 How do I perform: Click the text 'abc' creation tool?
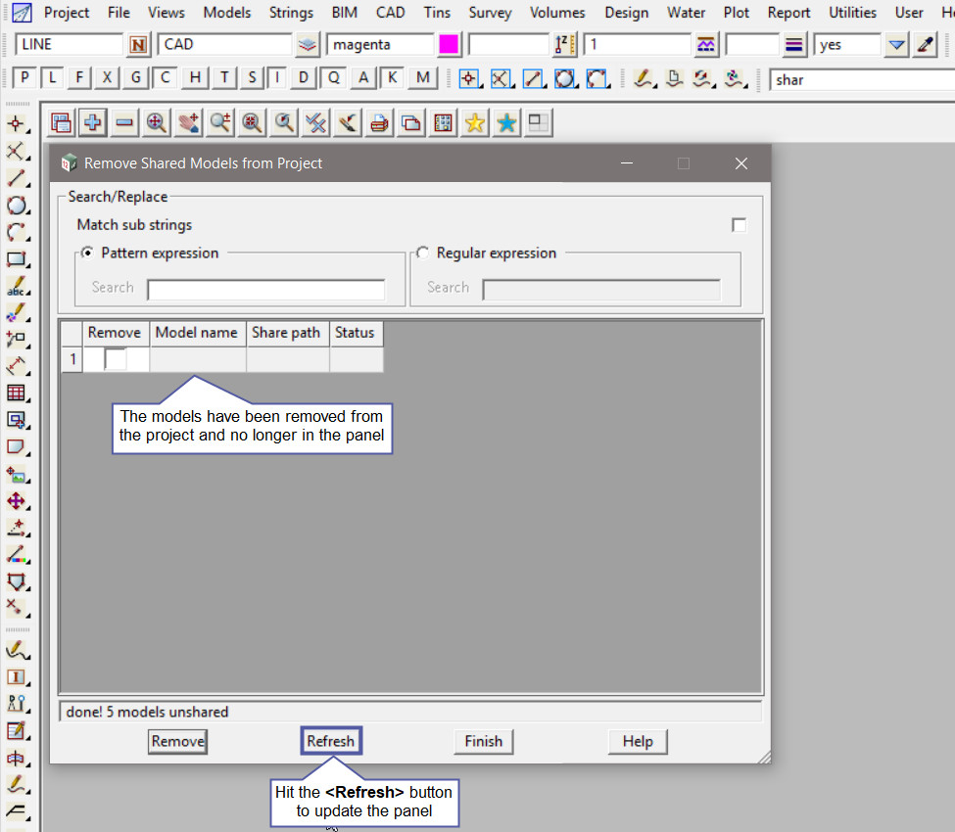point(15,287)
